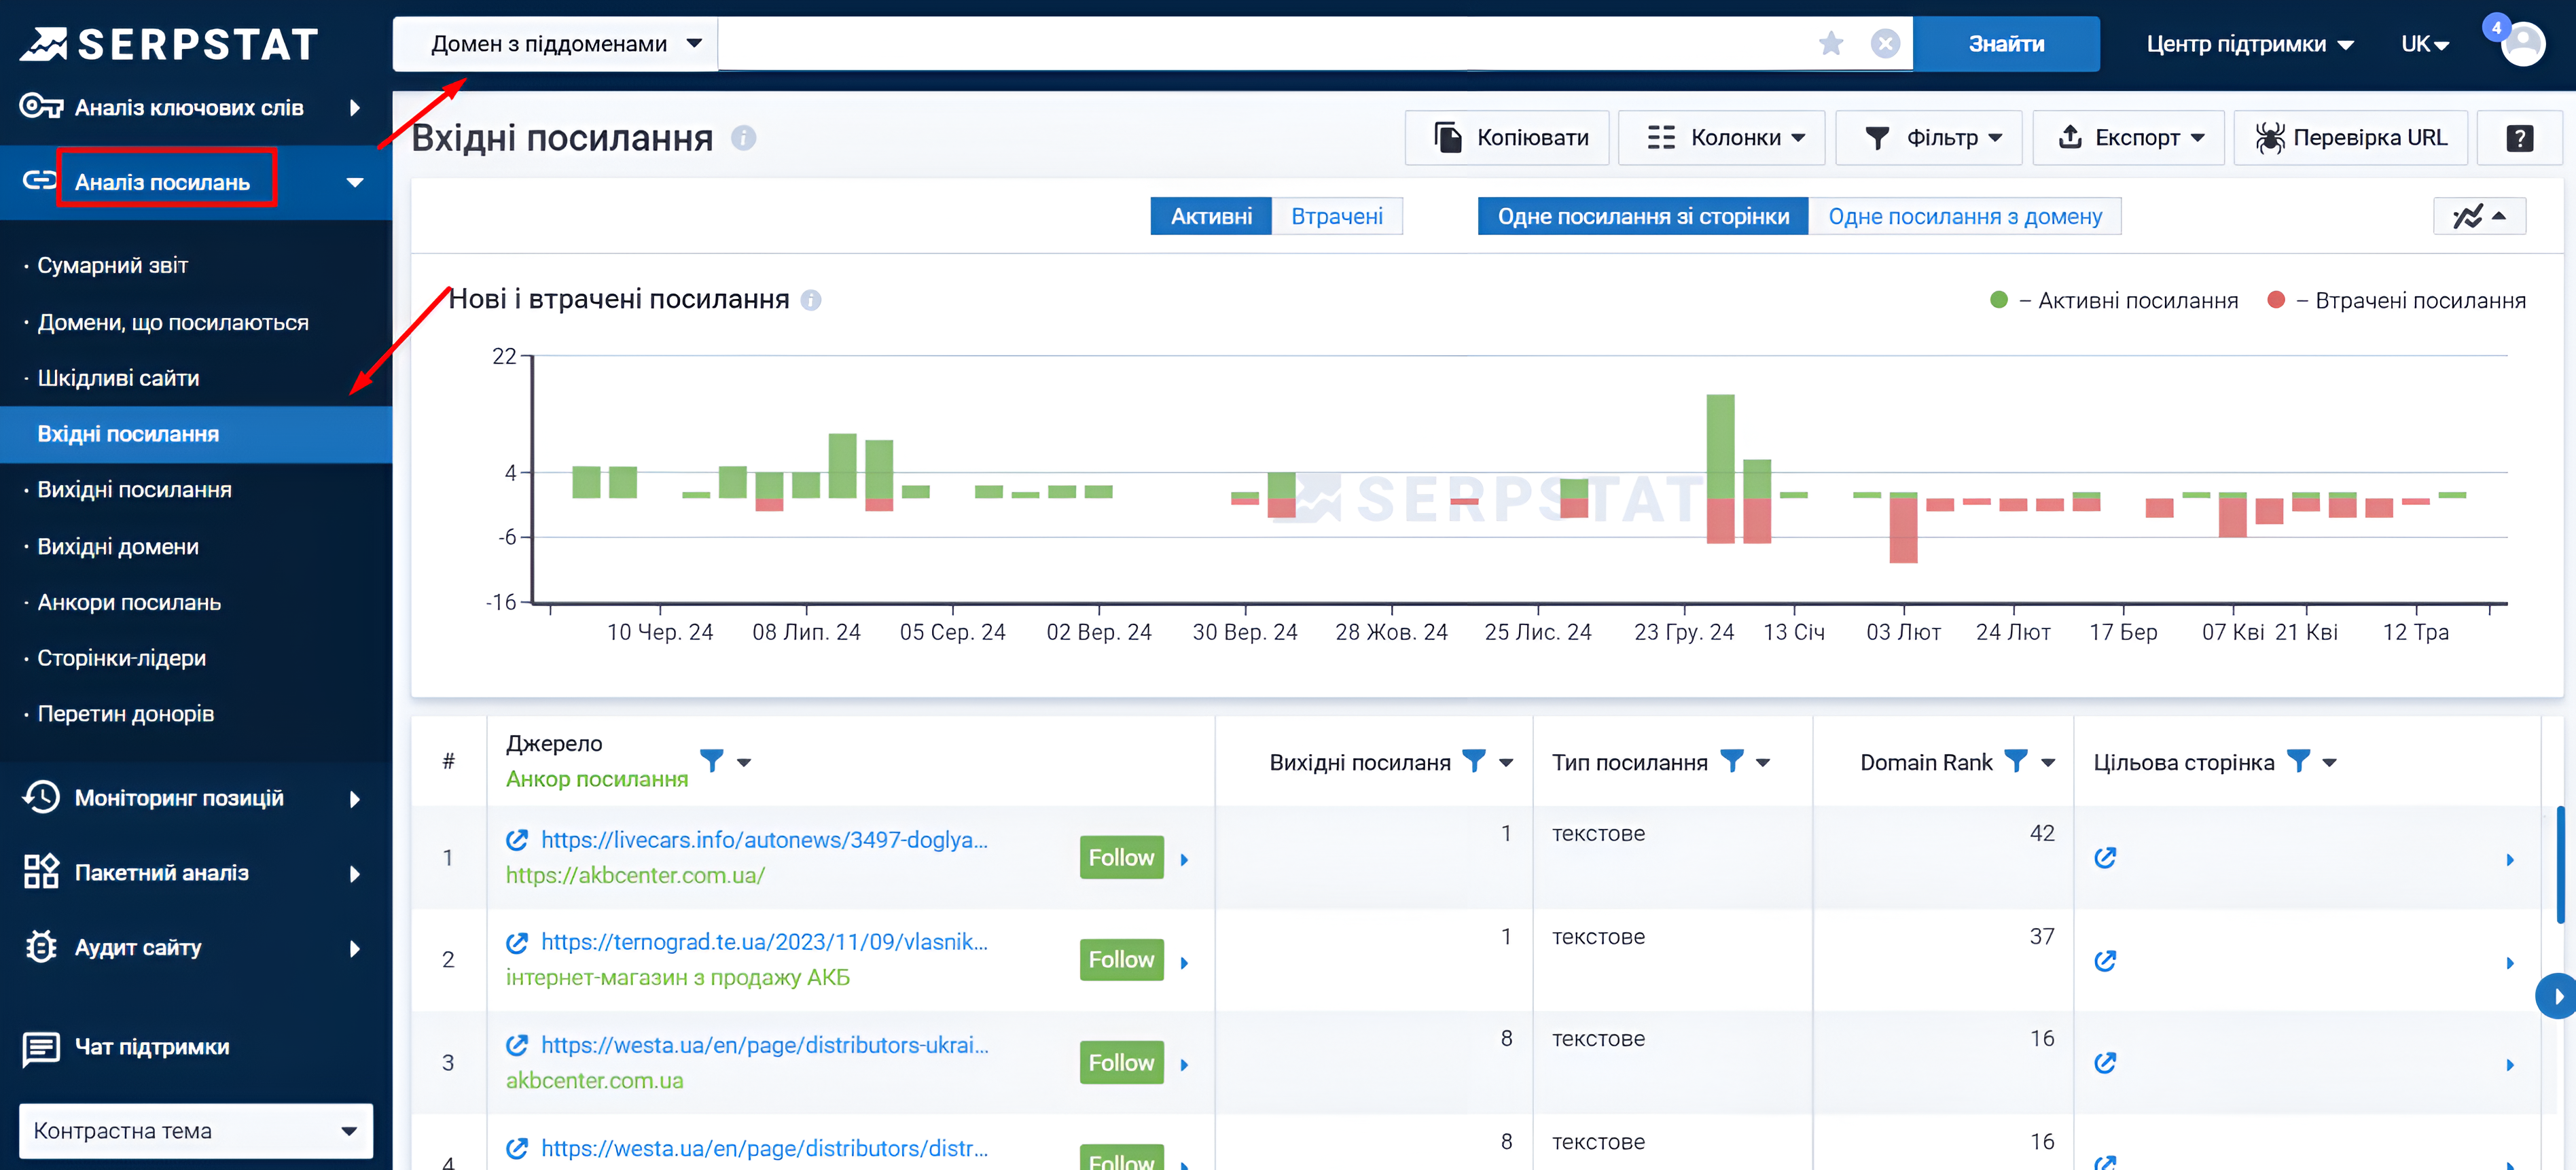Click the Знайти search button

pos(2006,44)
